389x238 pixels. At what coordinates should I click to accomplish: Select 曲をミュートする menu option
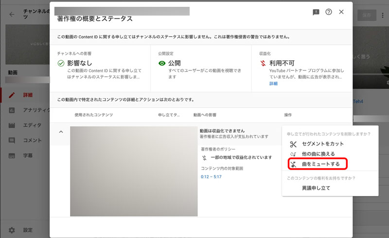tap(321, 164)
